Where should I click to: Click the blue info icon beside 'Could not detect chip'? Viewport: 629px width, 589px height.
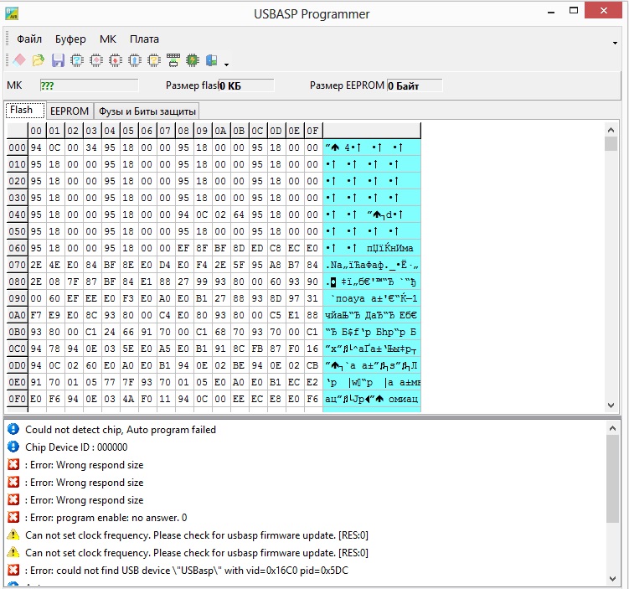click(x=13, y=429)
